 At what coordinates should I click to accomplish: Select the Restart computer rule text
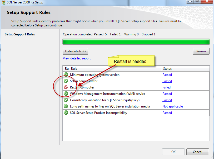click(82, 87)
